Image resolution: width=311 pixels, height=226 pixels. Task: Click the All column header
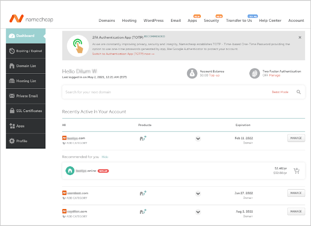click(x=64, y=125)
